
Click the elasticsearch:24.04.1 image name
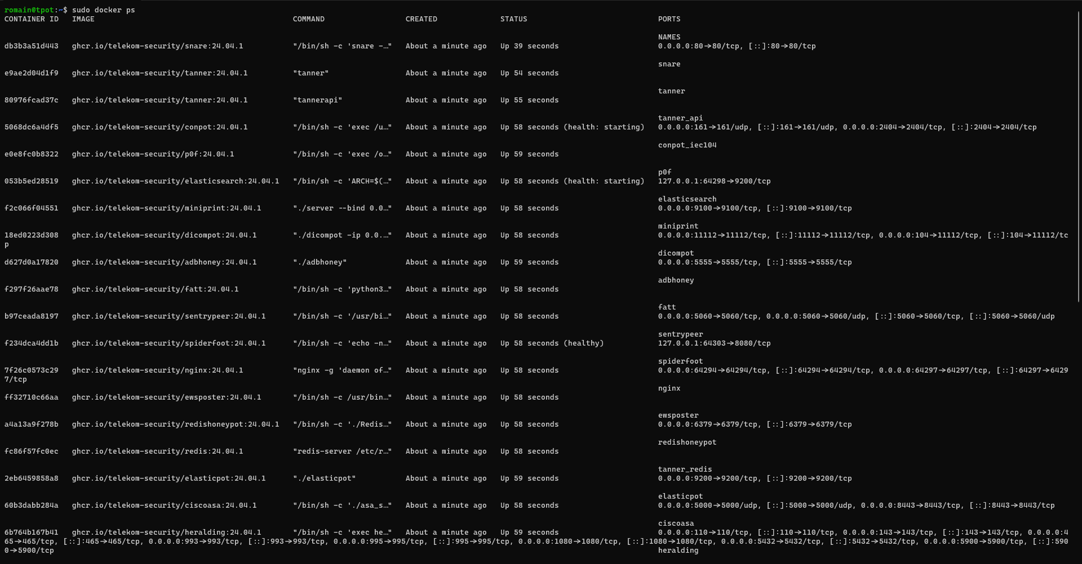(x=175, y=181)
